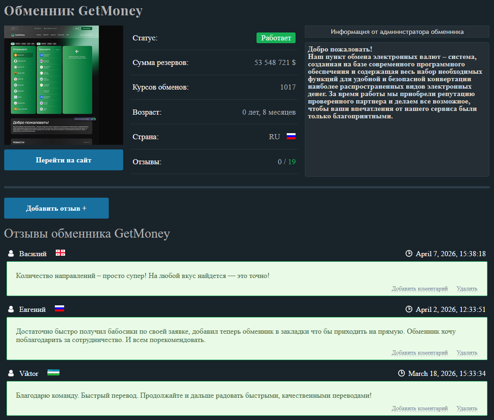Viewport: 494px width, 420px height.
Task: Open the GetMoney site with Перейти на сайт
Action: [64, 160]
